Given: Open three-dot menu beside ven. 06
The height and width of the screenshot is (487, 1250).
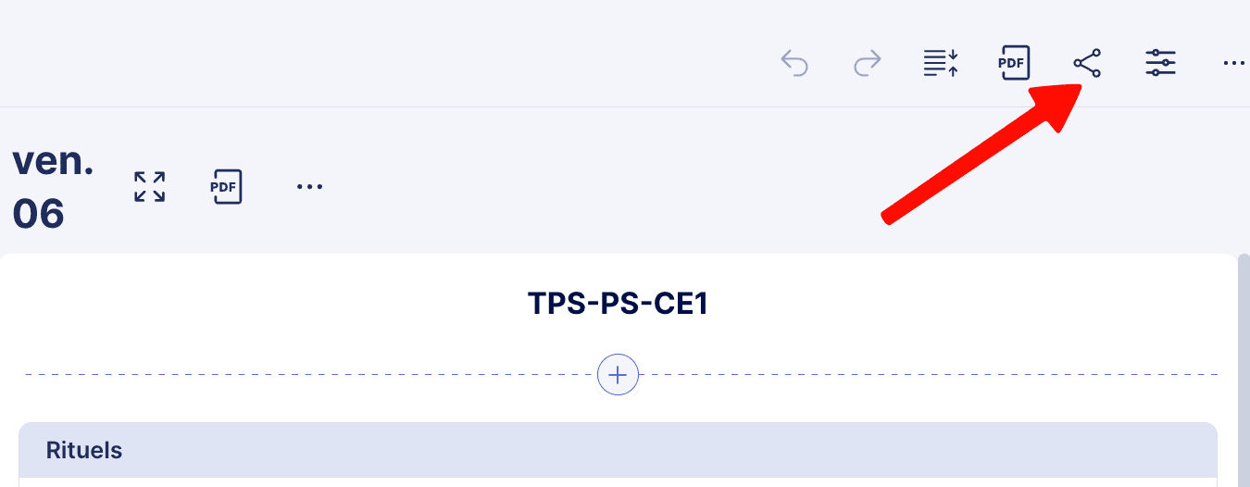Looking at the screenshot, I should (309, 186).
